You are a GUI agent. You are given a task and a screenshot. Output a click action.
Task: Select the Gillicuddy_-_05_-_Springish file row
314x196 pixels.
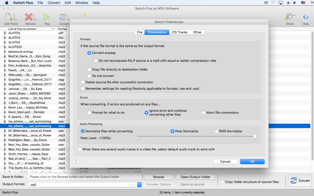point(35,75)
